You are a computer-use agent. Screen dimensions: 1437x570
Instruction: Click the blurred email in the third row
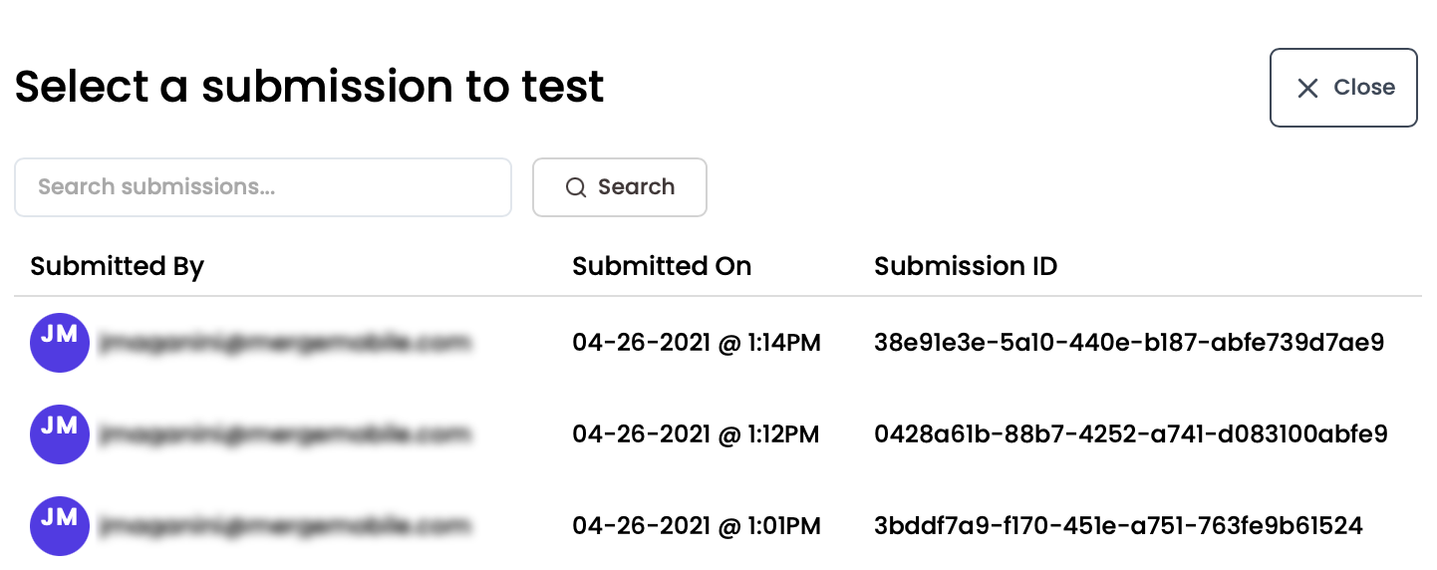[x=284, y=525]
